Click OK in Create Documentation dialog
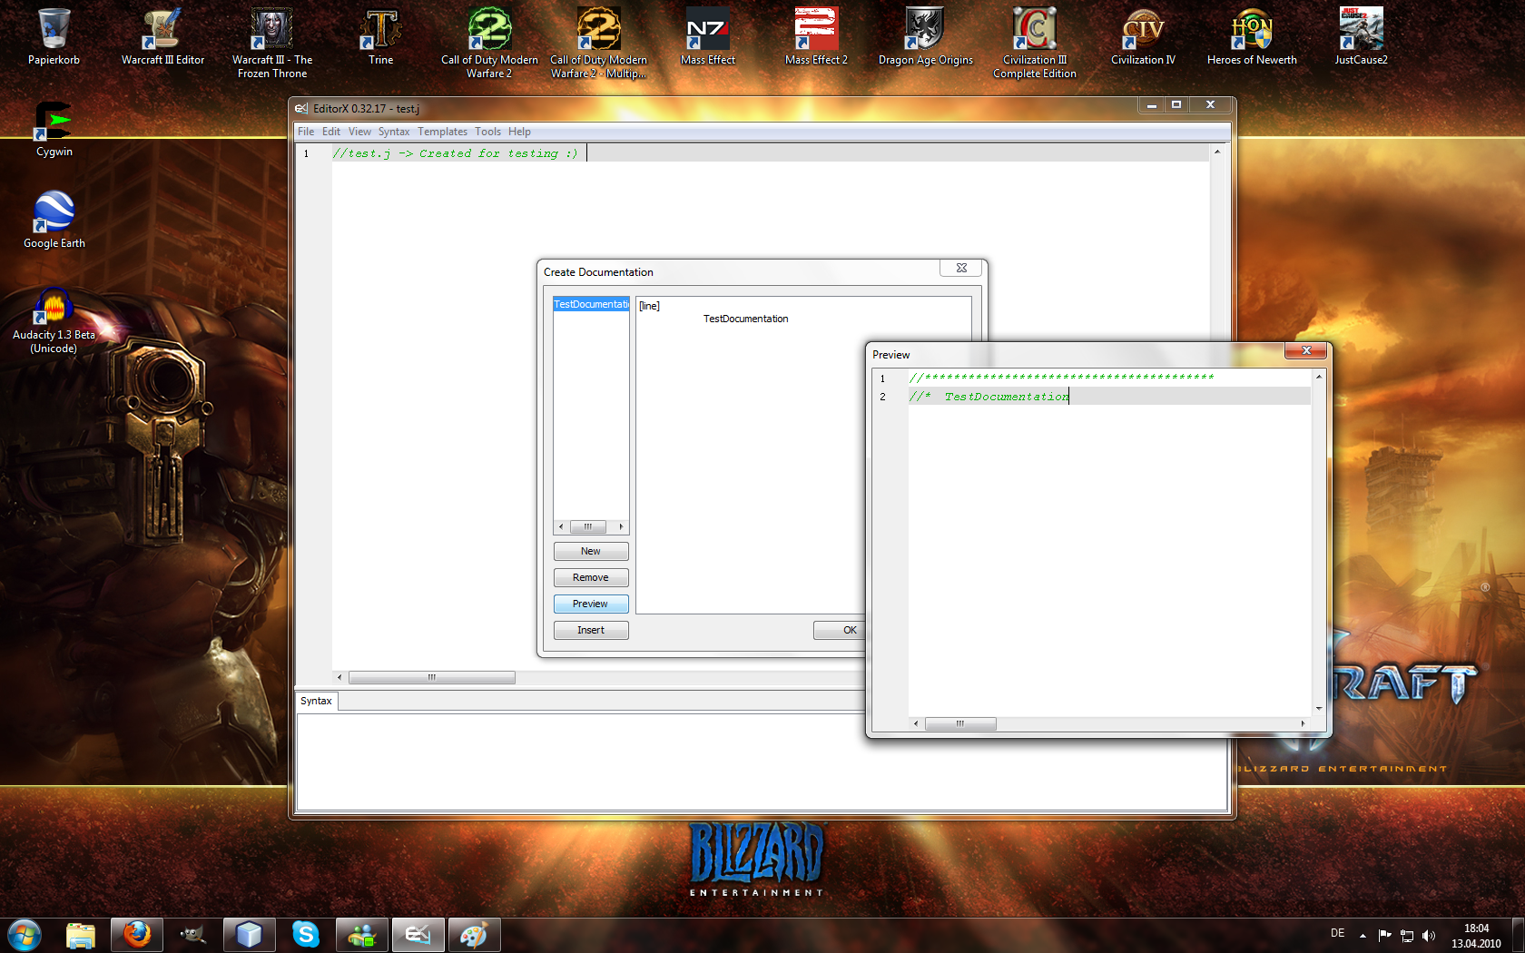The width and height of the screenshot is (1525, 953). (x=841, y=630)
